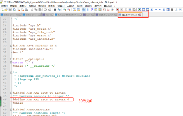Open the 宏(M) menu
The image size is (183, 116).
pos(79,6)
